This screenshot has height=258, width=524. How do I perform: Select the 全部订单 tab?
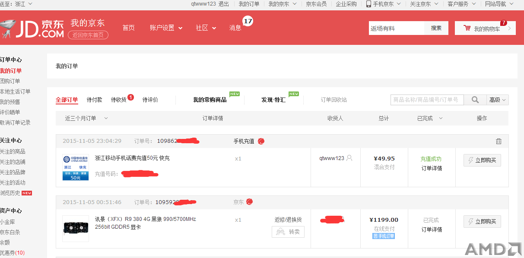[x=67, y=100]
